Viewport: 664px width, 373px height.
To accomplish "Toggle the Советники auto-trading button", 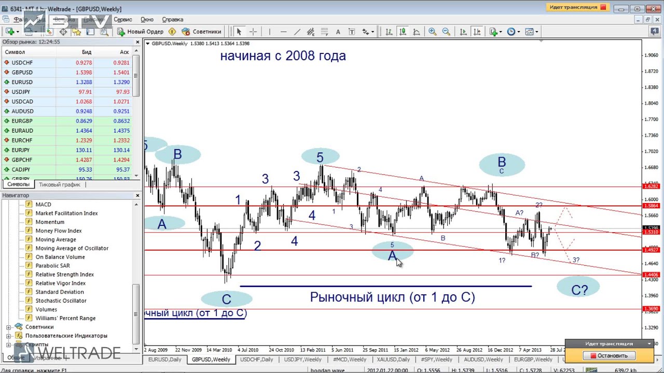I will (x=202, y=32).
